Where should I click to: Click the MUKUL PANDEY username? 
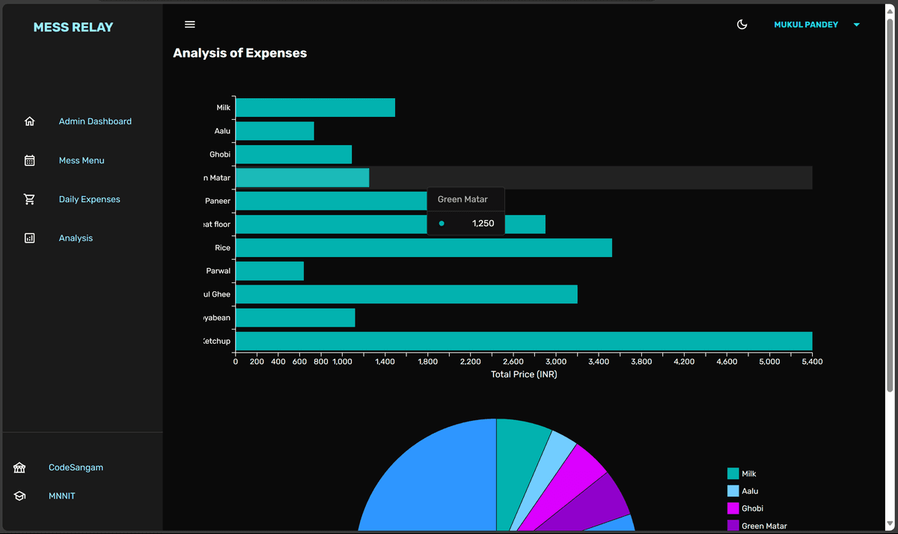click(x=806, y=25)
